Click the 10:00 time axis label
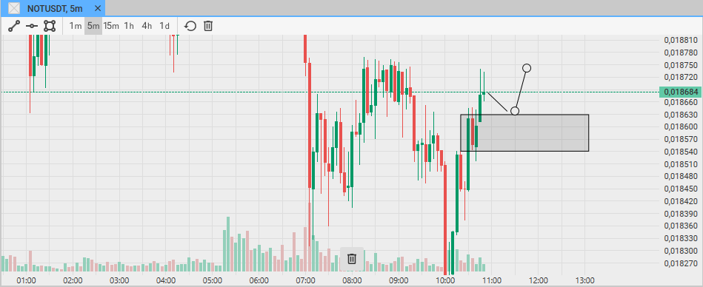This screenshot has width=703, height=287. tap(444, 281)
